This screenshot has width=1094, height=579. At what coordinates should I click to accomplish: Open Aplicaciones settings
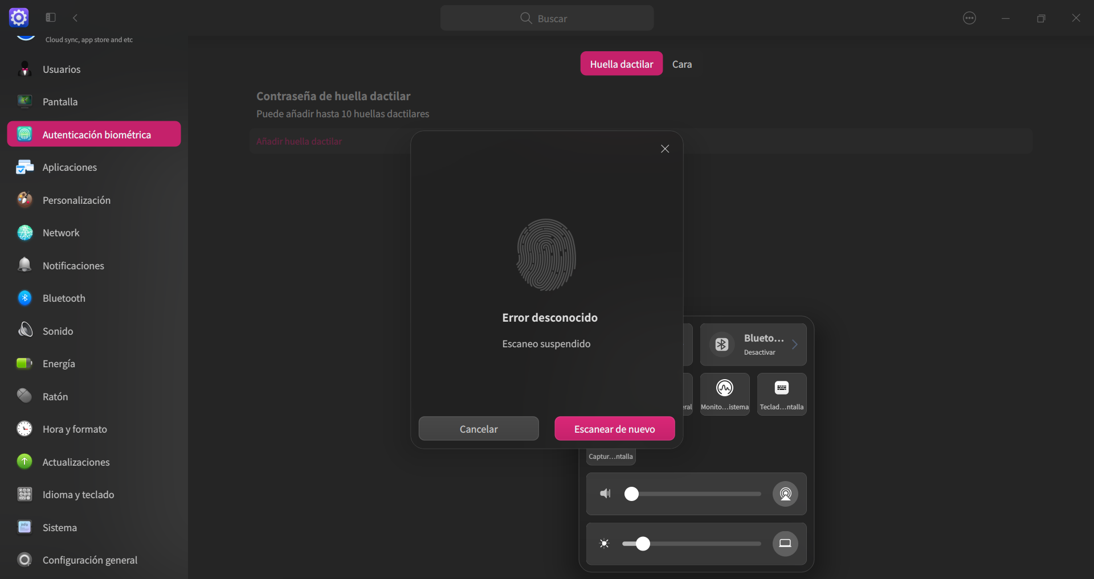click(94, 167)
